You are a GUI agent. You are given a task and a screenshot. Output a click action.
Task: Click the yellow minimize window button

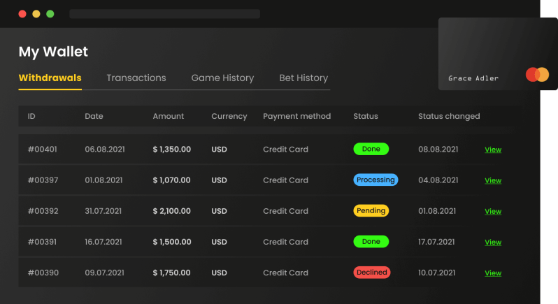pyautogui.click(x=36, y=14)
